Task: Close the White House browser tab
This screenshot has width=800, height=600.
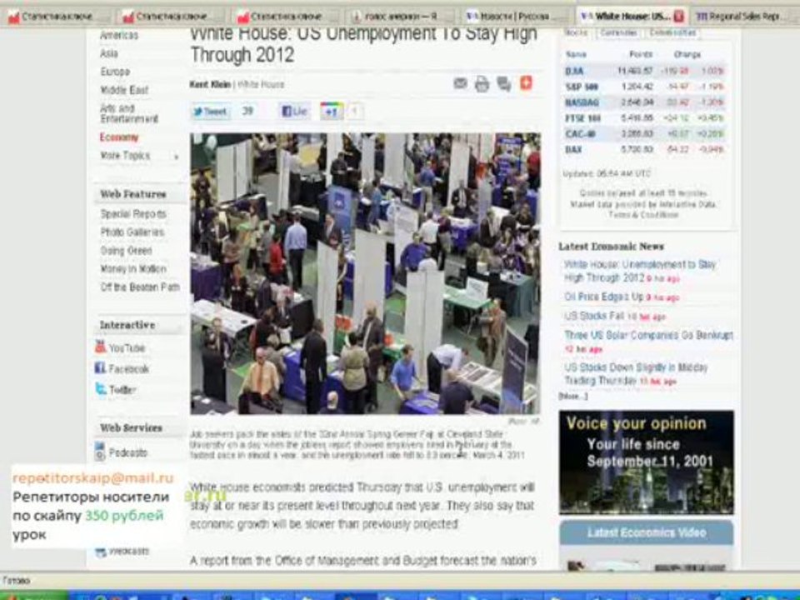Action: click(678, 17)
